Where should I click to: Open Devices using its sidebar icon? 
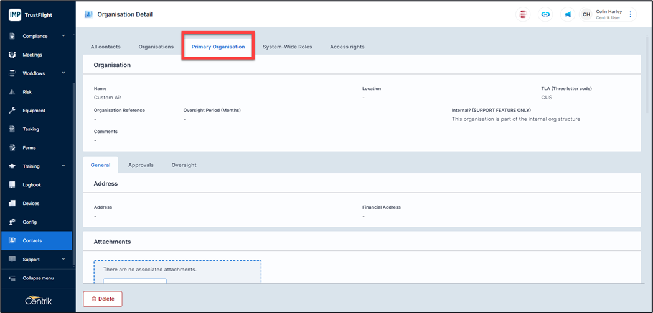12,204
